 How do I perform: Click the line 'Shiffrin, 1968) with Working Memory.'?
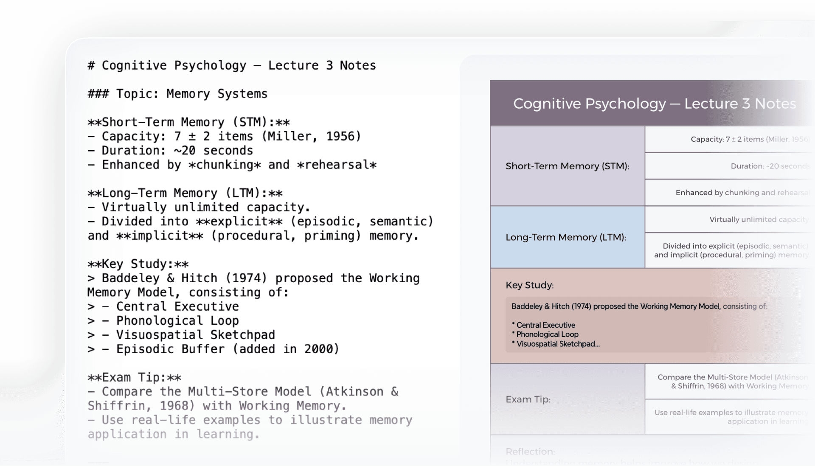217,406
